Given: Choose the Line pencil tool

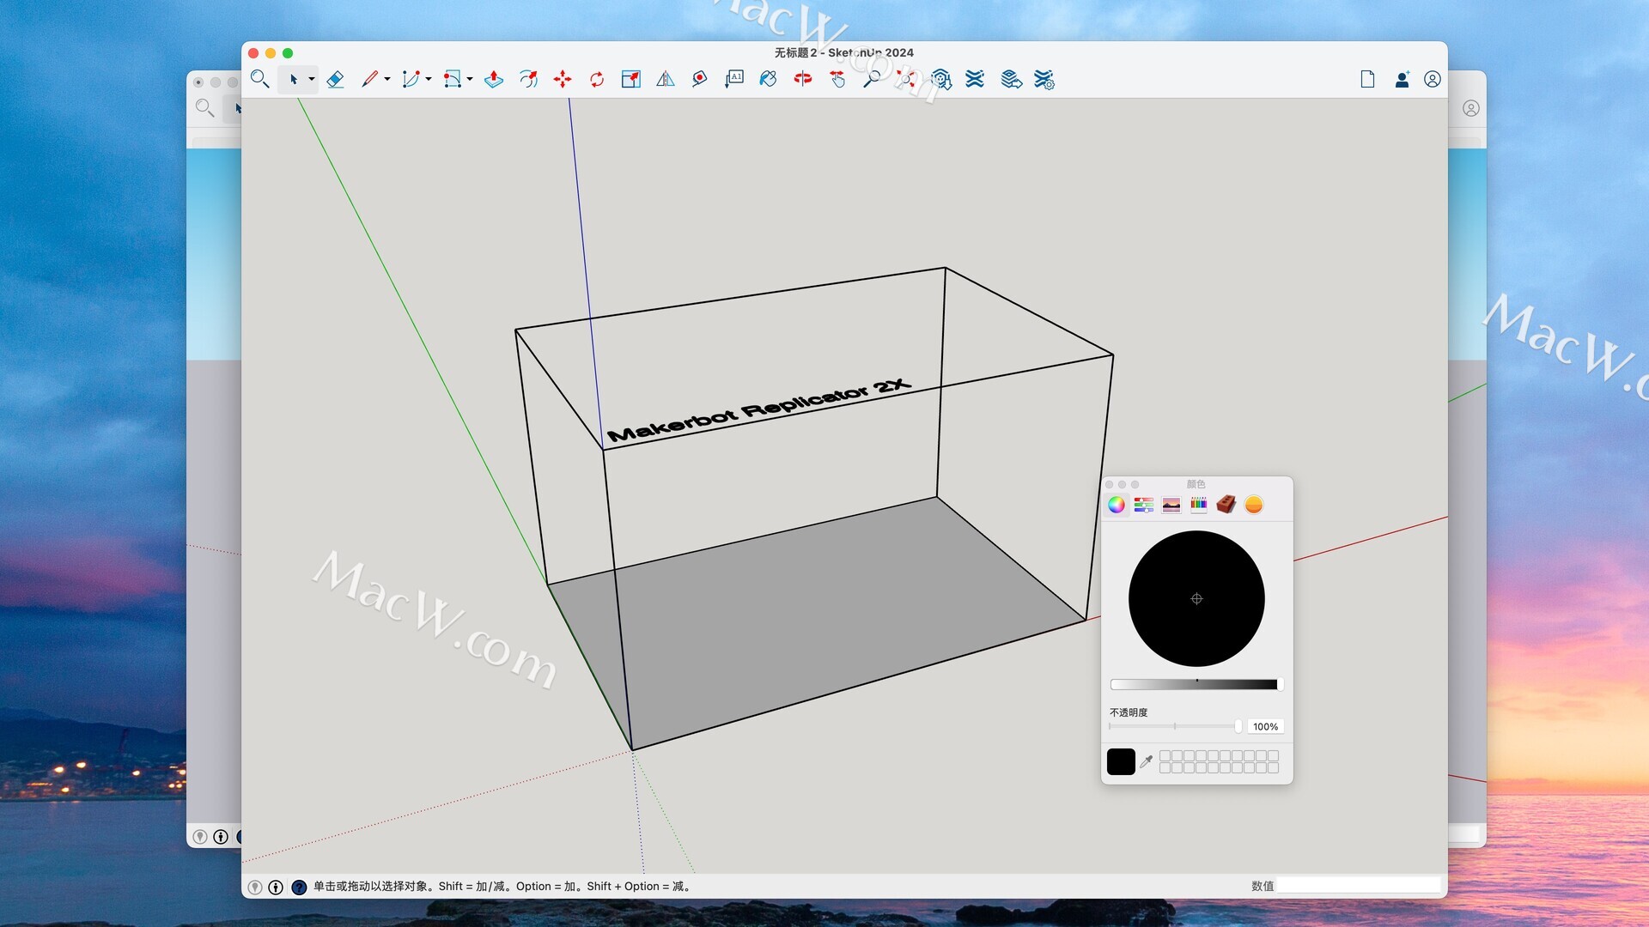Looking at the screenshot, I should point(369,79).
